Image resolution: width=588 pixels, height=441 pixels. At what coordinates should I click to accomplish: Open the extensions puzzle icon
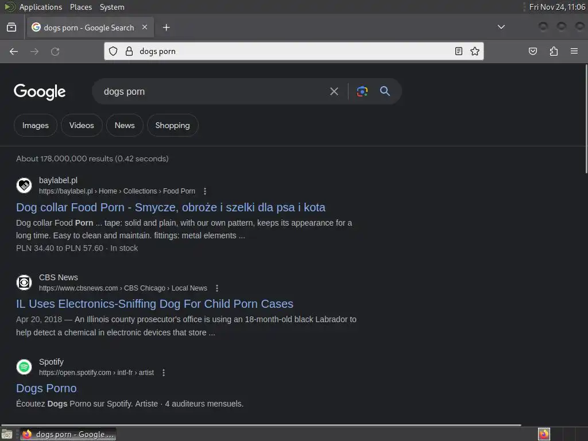(x=554, y=51)
